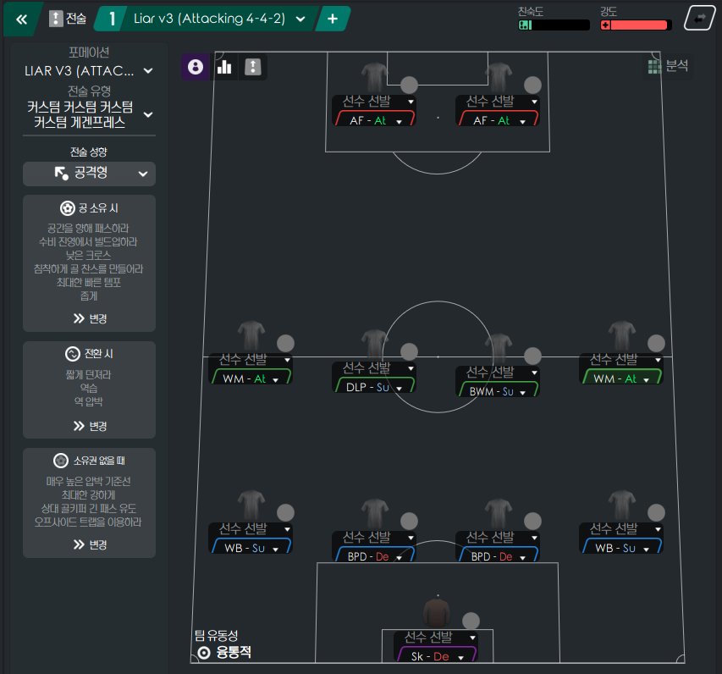Click the 팀 유동성 circle icon

pyautogui.click(x=203, y=652)
